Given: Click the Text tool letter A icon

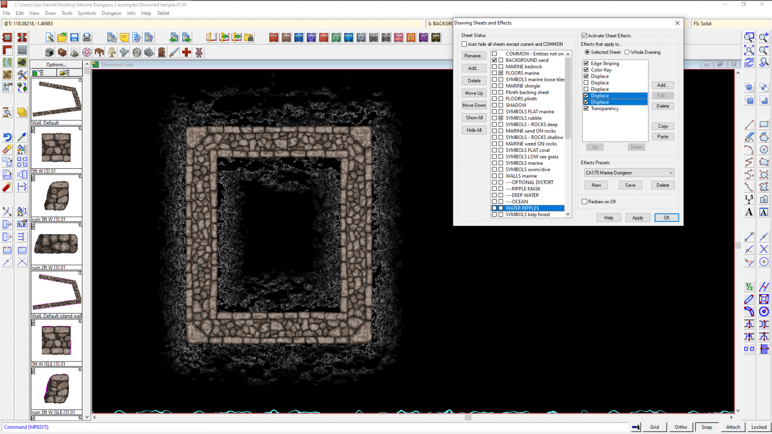Looking at the screenshot, I should pyautogui.click(x=749, y=212).
